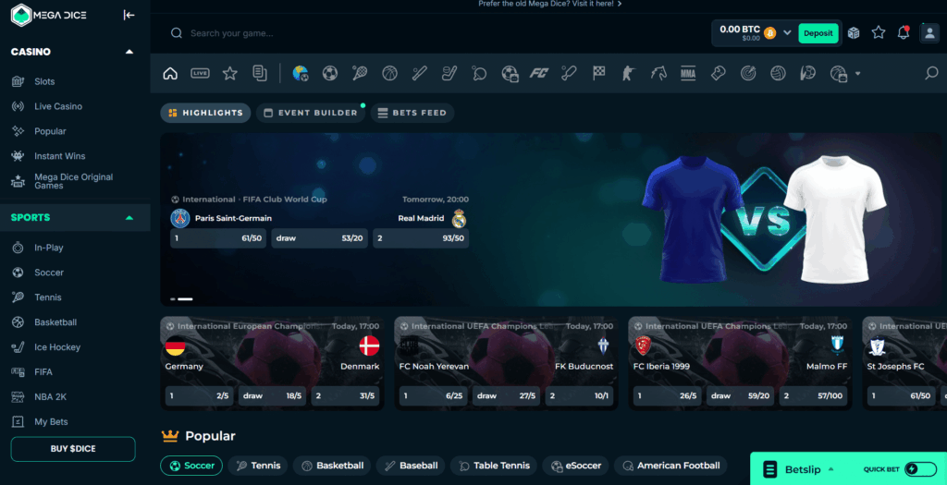The width and height of the screenshot is (947, 485).
Task: Select the darts target icon
Action: click(747, 74)
